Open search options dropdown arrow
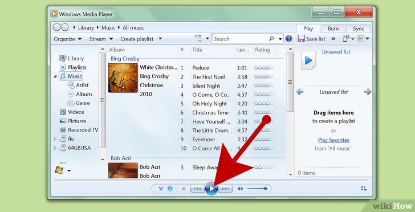This screenshot has width=415, height=212. 280,39
